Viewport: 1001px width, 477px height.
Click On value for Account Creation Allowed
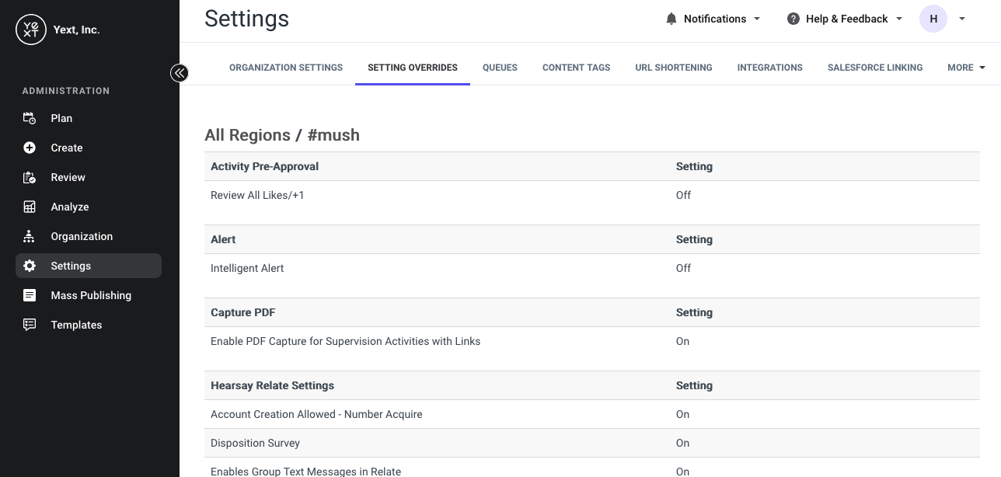click(x=682, y=414)
